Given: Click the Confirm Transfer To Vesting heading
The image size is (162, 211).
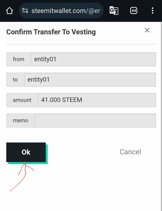Looking at the screenshot, I should point(51,32).
